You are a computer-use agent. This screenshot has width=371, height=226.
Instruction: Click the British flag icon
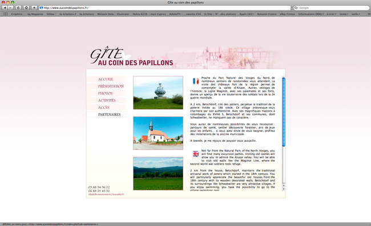tap(196, 154)
